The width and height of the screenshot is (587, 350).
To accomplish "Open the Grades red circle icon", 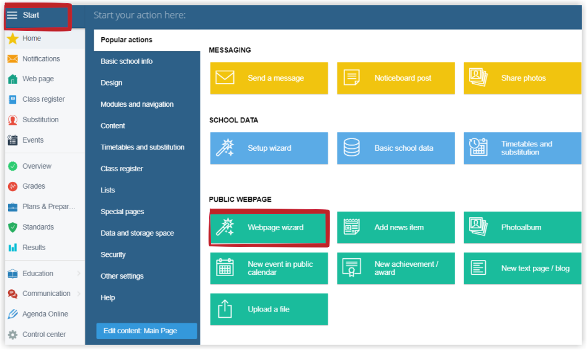I will point(13,186).
